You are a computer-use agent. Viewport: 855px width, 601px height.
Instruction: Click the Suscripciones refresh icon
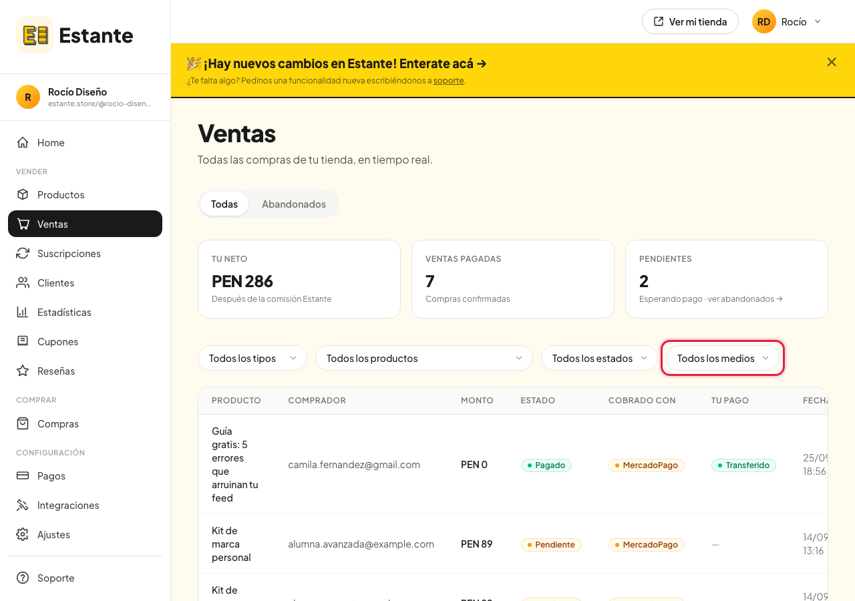coord(23,253)
